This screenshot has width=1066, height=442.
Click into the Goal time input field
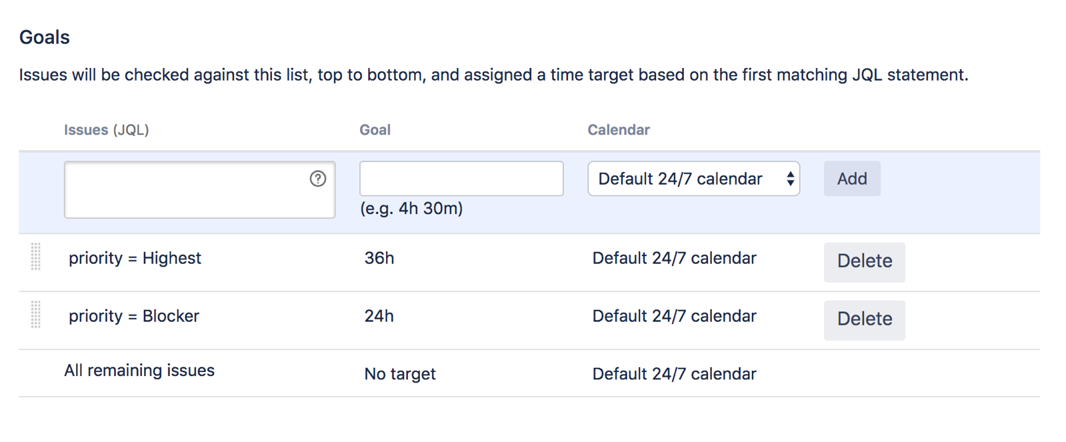coord(461,179)
